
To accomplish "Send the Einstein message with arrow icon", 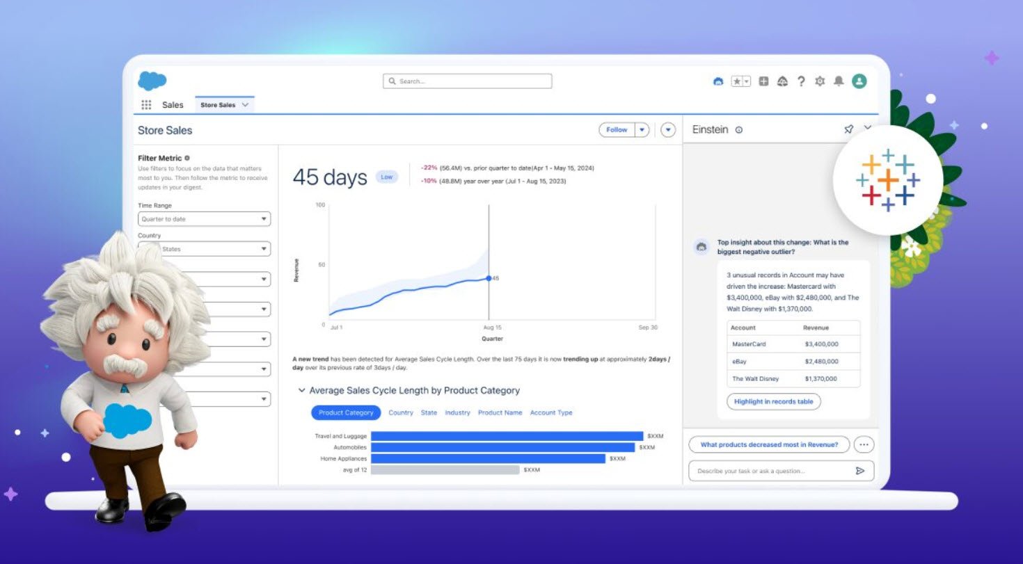I will click(860, 471).
